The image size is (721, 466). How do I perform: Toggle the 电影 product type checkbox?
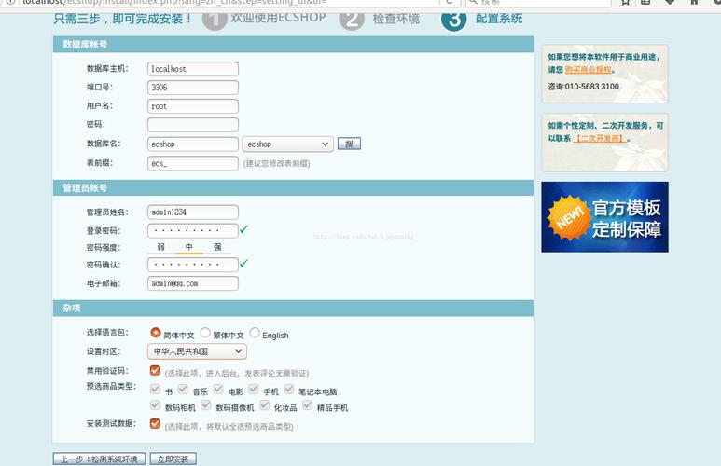pyautogui.click(x=218, y=390)
